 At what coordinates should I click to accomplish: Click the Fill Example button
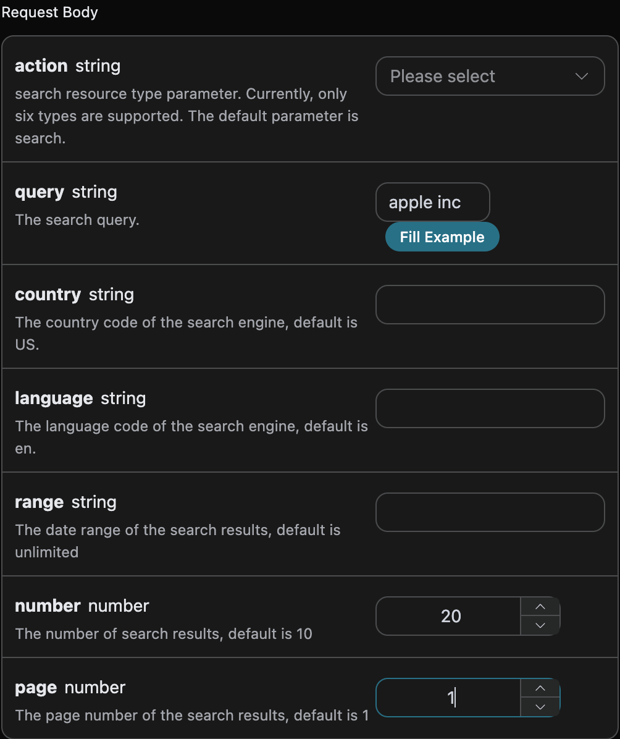coord(442,237)
